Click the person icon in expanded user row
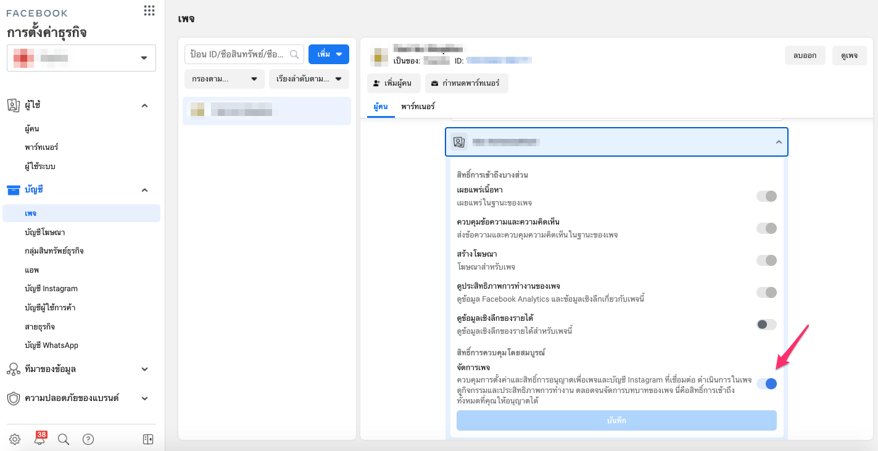878x451 pixels. click(458, 141)
